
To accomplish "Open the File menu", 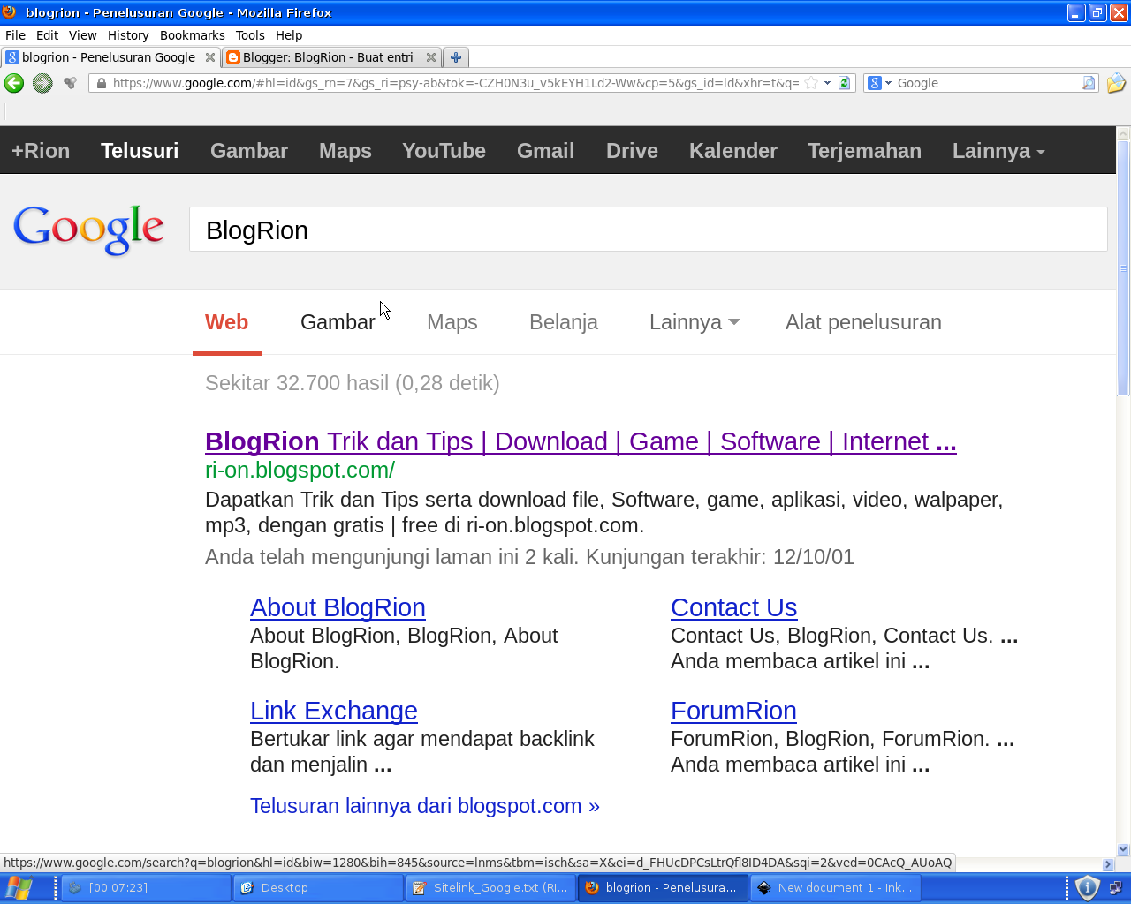I will click(x=15, y=35).
